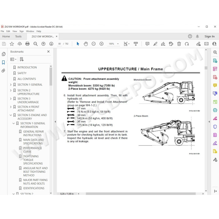The height and width of the screenshot is (219, 219).
Task: Expand the SECTION 1 GENERAL bookmark
Action: (x=11, y=85)
